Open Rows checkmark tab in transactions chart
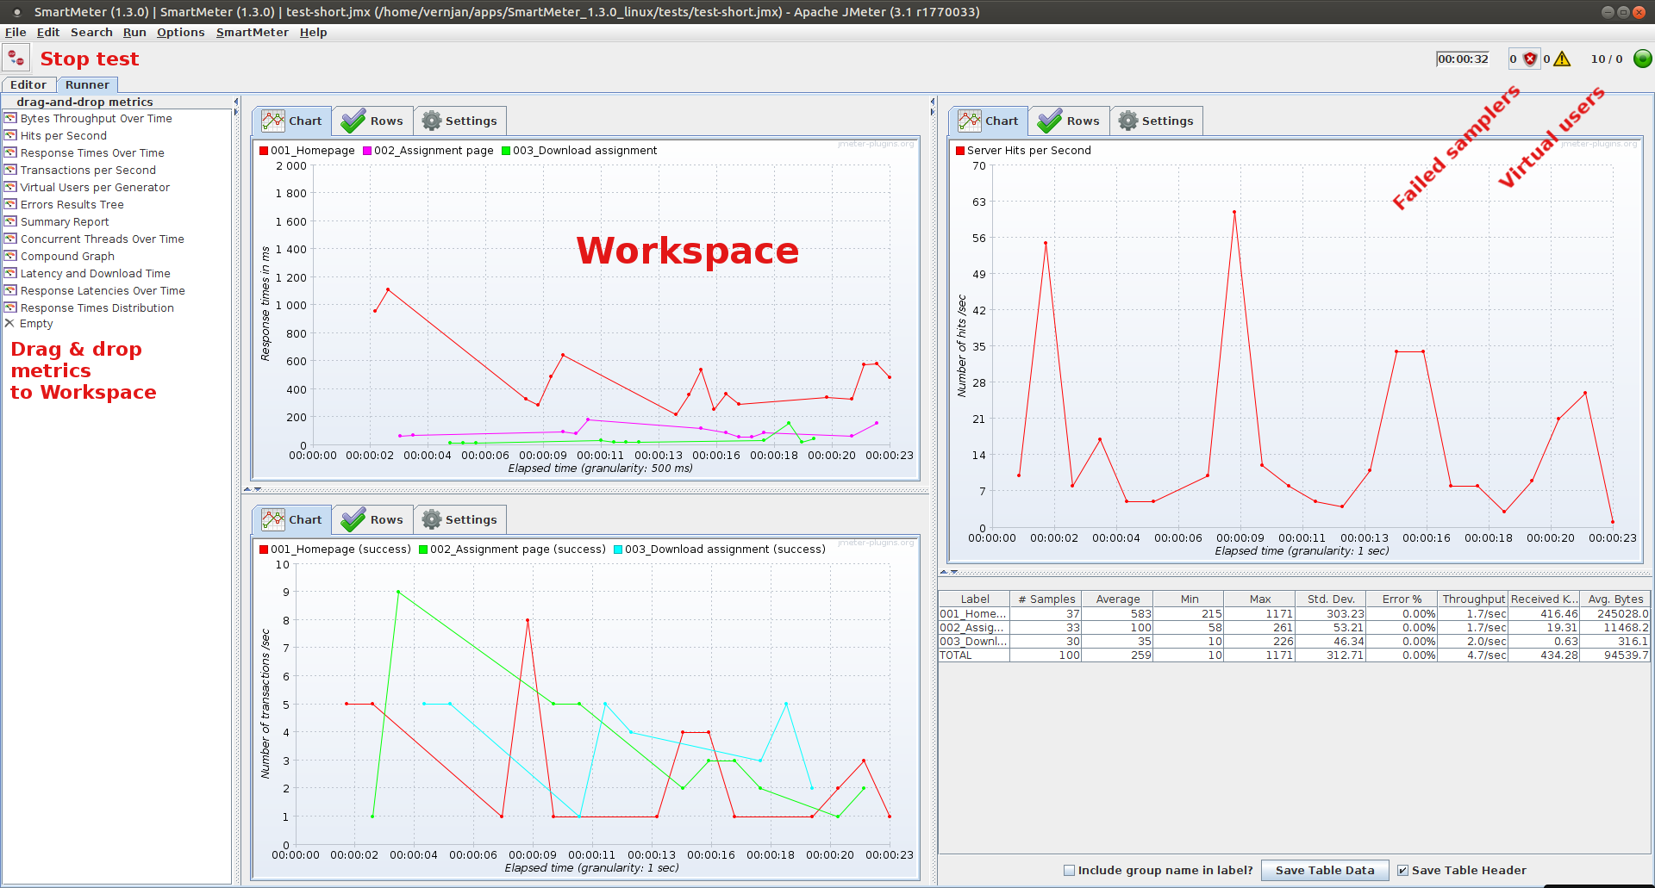This screenshot has height=888, width=1655. [x=372, y=519]
